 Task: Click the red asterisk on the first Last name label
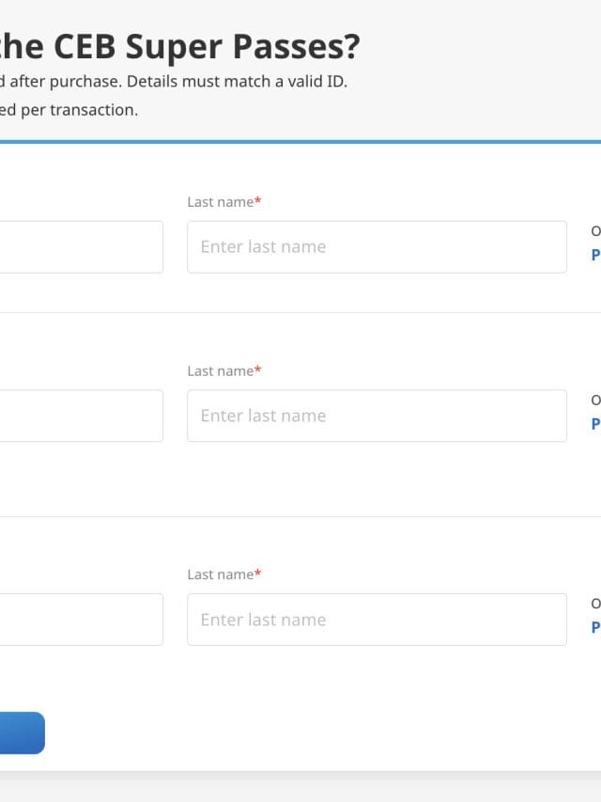point(258,202)
